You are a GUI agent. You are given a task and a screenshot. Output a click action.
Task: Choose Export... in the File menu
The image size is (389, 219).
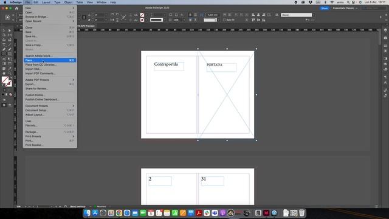(50, 84)
